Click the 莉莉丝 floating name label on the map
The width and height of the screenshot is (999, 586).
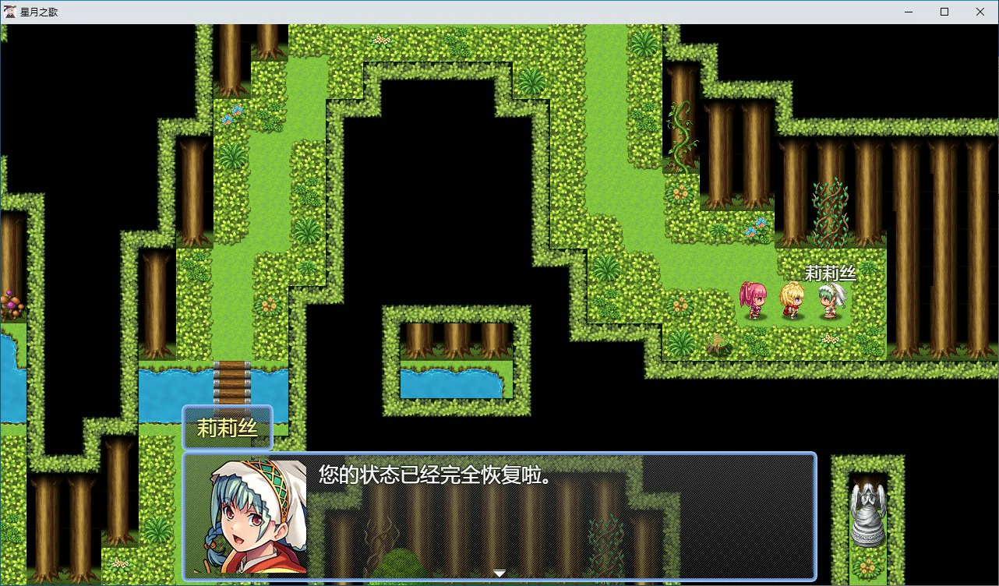coord(830,274)
